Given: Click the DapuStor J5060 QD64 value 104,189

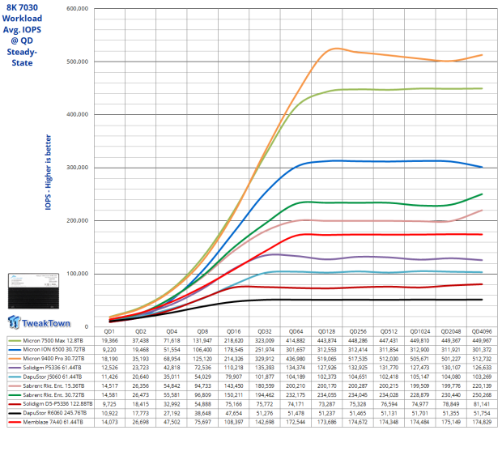Looking at the screenshot, I should click(296, 377).
